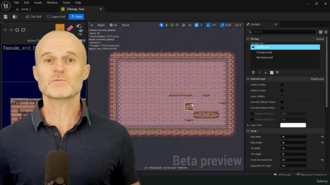The height and width of the screenshot is (185, 330).
Task: Reset Pixels Per Unreal Unit to default
Action: point(322,160)
